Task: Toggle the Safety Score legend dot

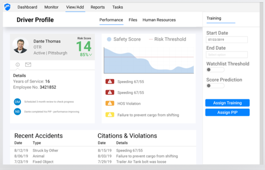Action: [x=109, y=39]
